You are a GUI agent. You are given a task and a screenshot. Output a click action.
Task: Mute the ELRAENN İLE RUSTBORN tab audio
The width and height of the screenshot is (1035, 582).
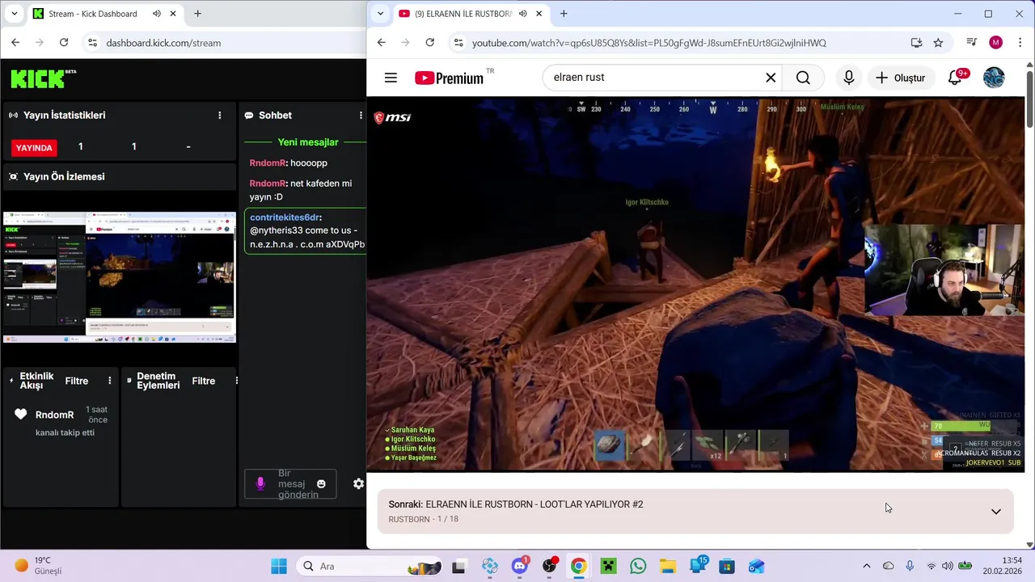click(523, 14)
